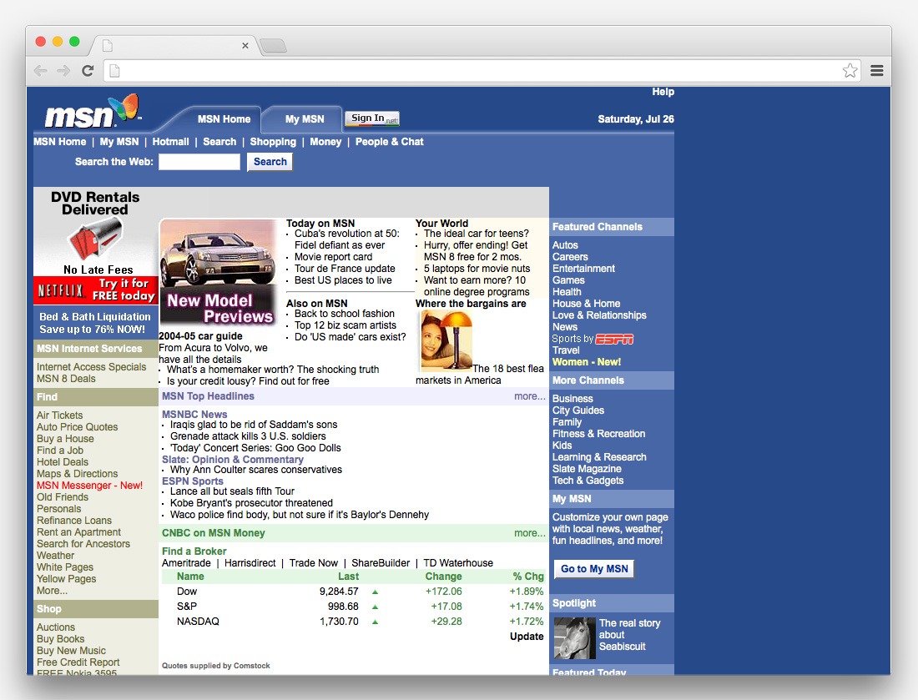Open Shopping in the navigation bar
This screenshot has width=918, height=700.
pyautogui.click(x=273, y=142)
